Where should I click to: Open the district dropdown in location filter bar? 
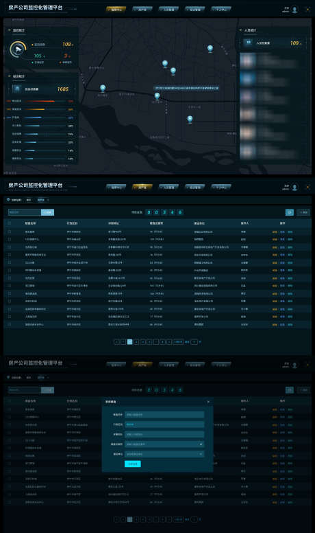point(43,200)
